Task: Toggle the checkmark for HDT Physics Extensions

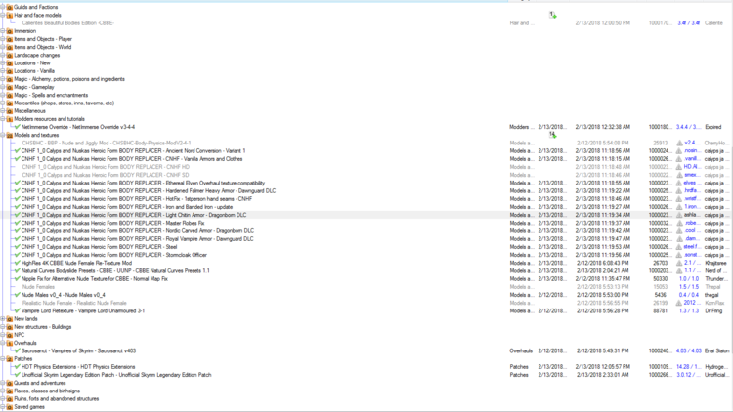Action: point(18,367)
